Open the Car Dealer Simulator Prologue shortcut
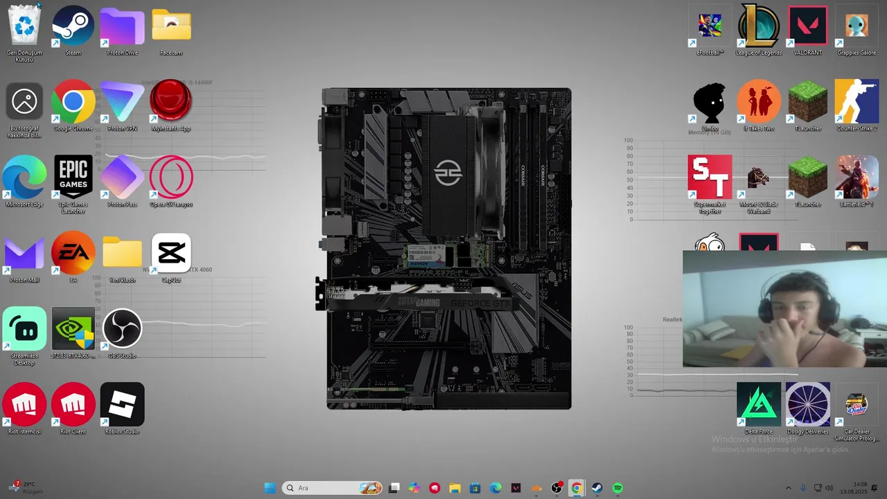 click(x=857, y=413)
